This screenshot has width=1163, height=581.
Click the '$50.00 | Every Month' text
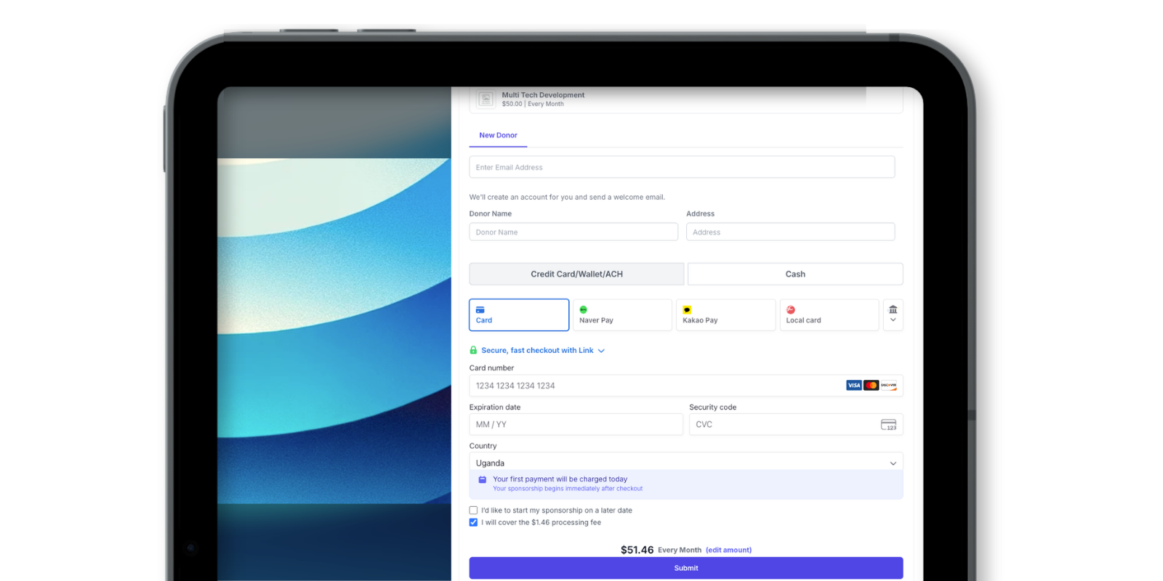(x=533, y=104)
